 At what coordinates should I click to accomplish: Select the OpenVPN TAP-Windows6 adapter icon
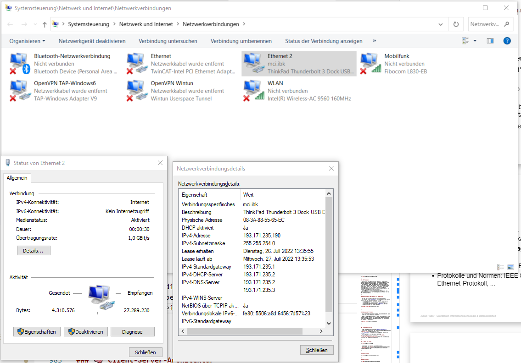click(20, 91)
